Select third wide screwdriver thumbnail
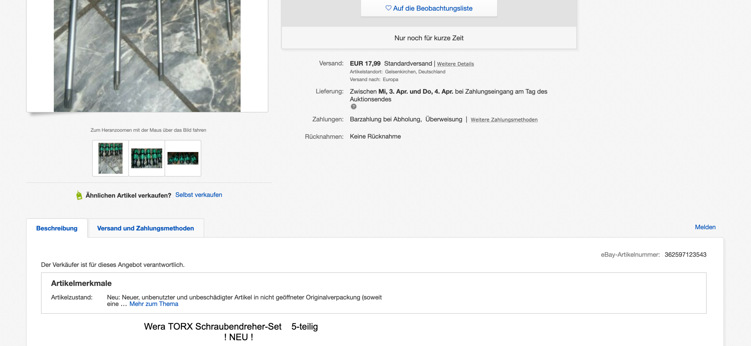751x346 pixels. pos(183,158)
